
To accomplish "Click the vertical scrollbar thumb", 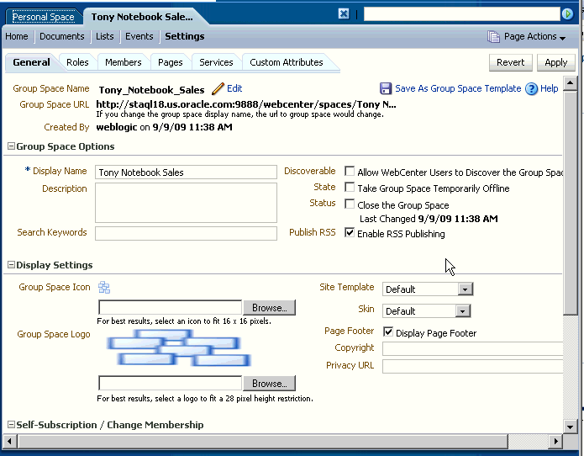I will 570,204.
